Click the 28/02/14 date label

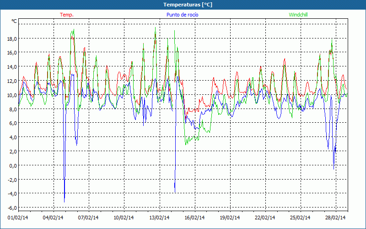[335, 218]
